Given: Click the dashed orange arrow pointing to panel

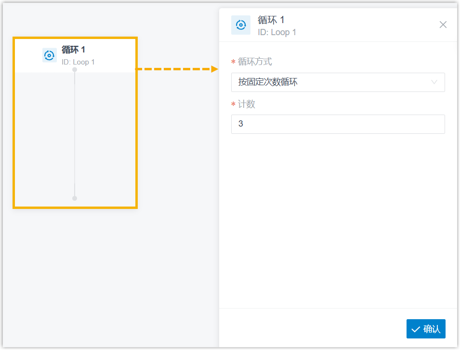Looking at the screenshot, I should pos(177,69).
